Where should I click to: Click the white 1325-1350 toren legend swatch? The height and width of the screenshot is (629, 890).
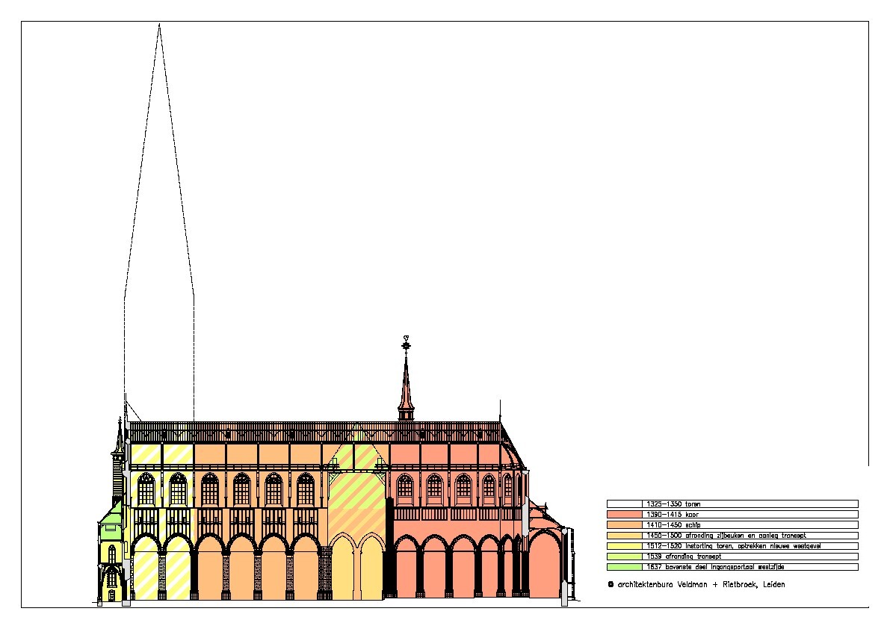624,504
